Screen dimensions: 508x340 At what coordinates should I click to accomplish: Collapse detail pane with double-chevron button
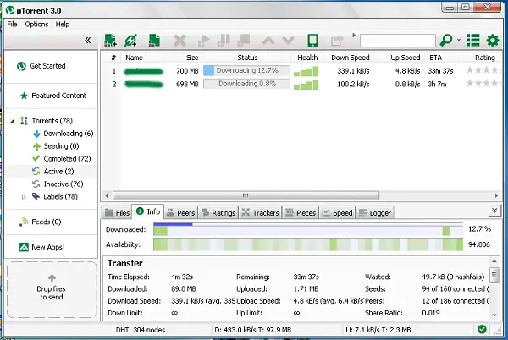[x=494, y=211]
